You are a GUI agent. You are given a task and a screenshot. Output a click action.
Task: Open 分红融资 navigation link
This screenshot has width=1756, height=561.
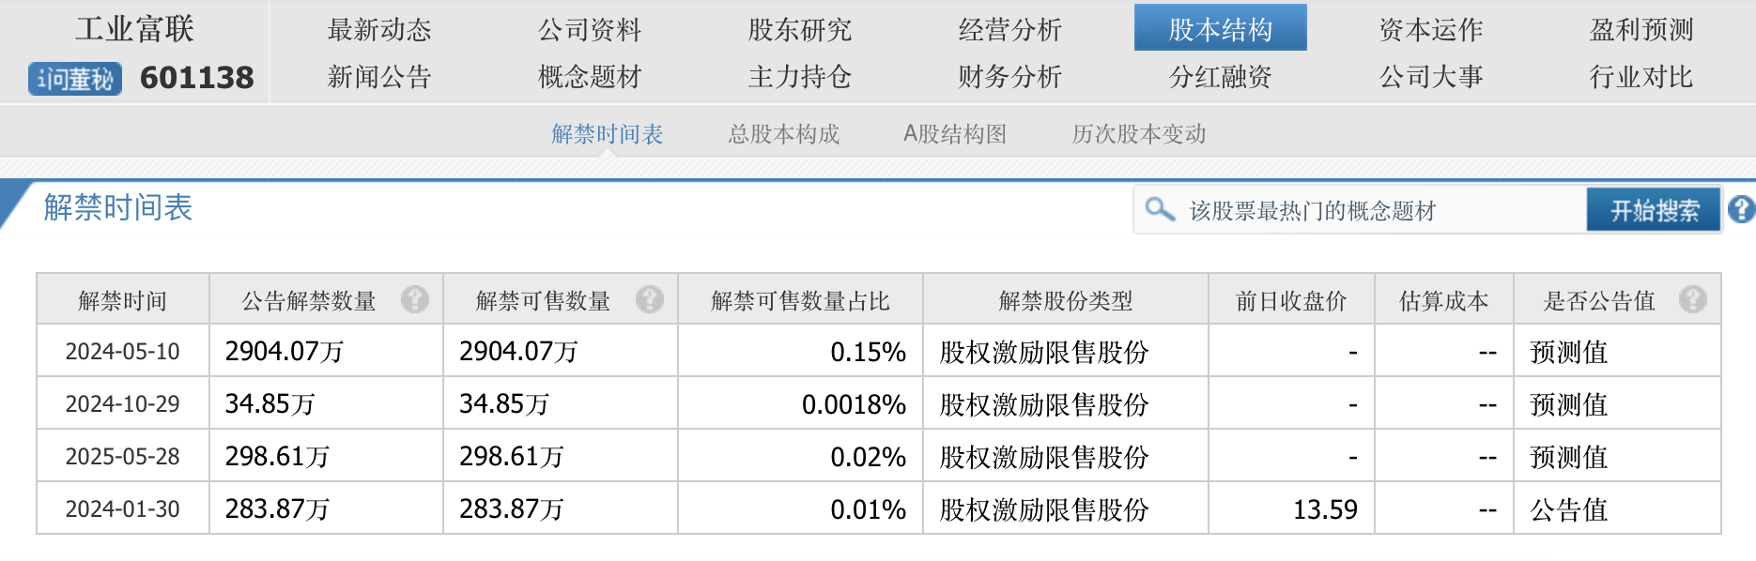(1220, 77)
